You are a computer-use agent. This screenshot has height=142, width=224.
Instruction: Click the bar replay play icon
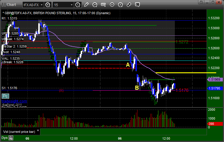(112, 5)
